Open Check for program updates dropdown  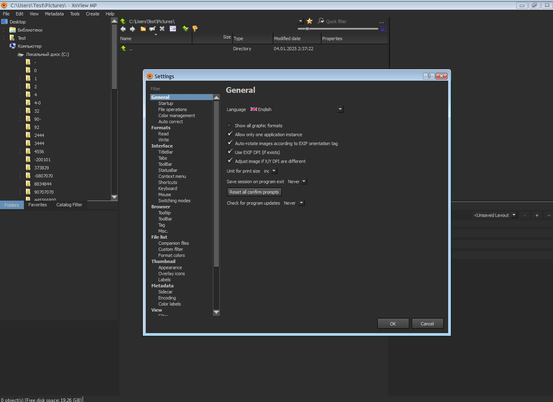tap(301, 203)
